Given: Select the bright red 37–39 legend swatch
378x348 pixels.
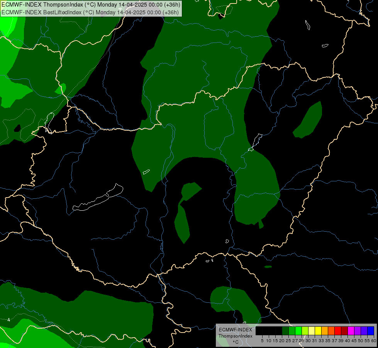Looking at the screenshot, I should 338,331.
